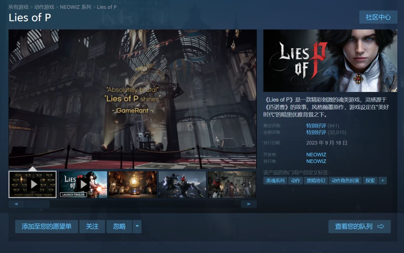Select the 动作 tag
404x253 pixels.
coord(296,181)
